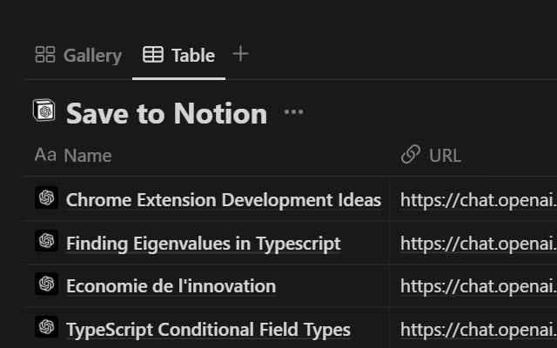
Task: Select the Table view tab
Action: point(178,56)
